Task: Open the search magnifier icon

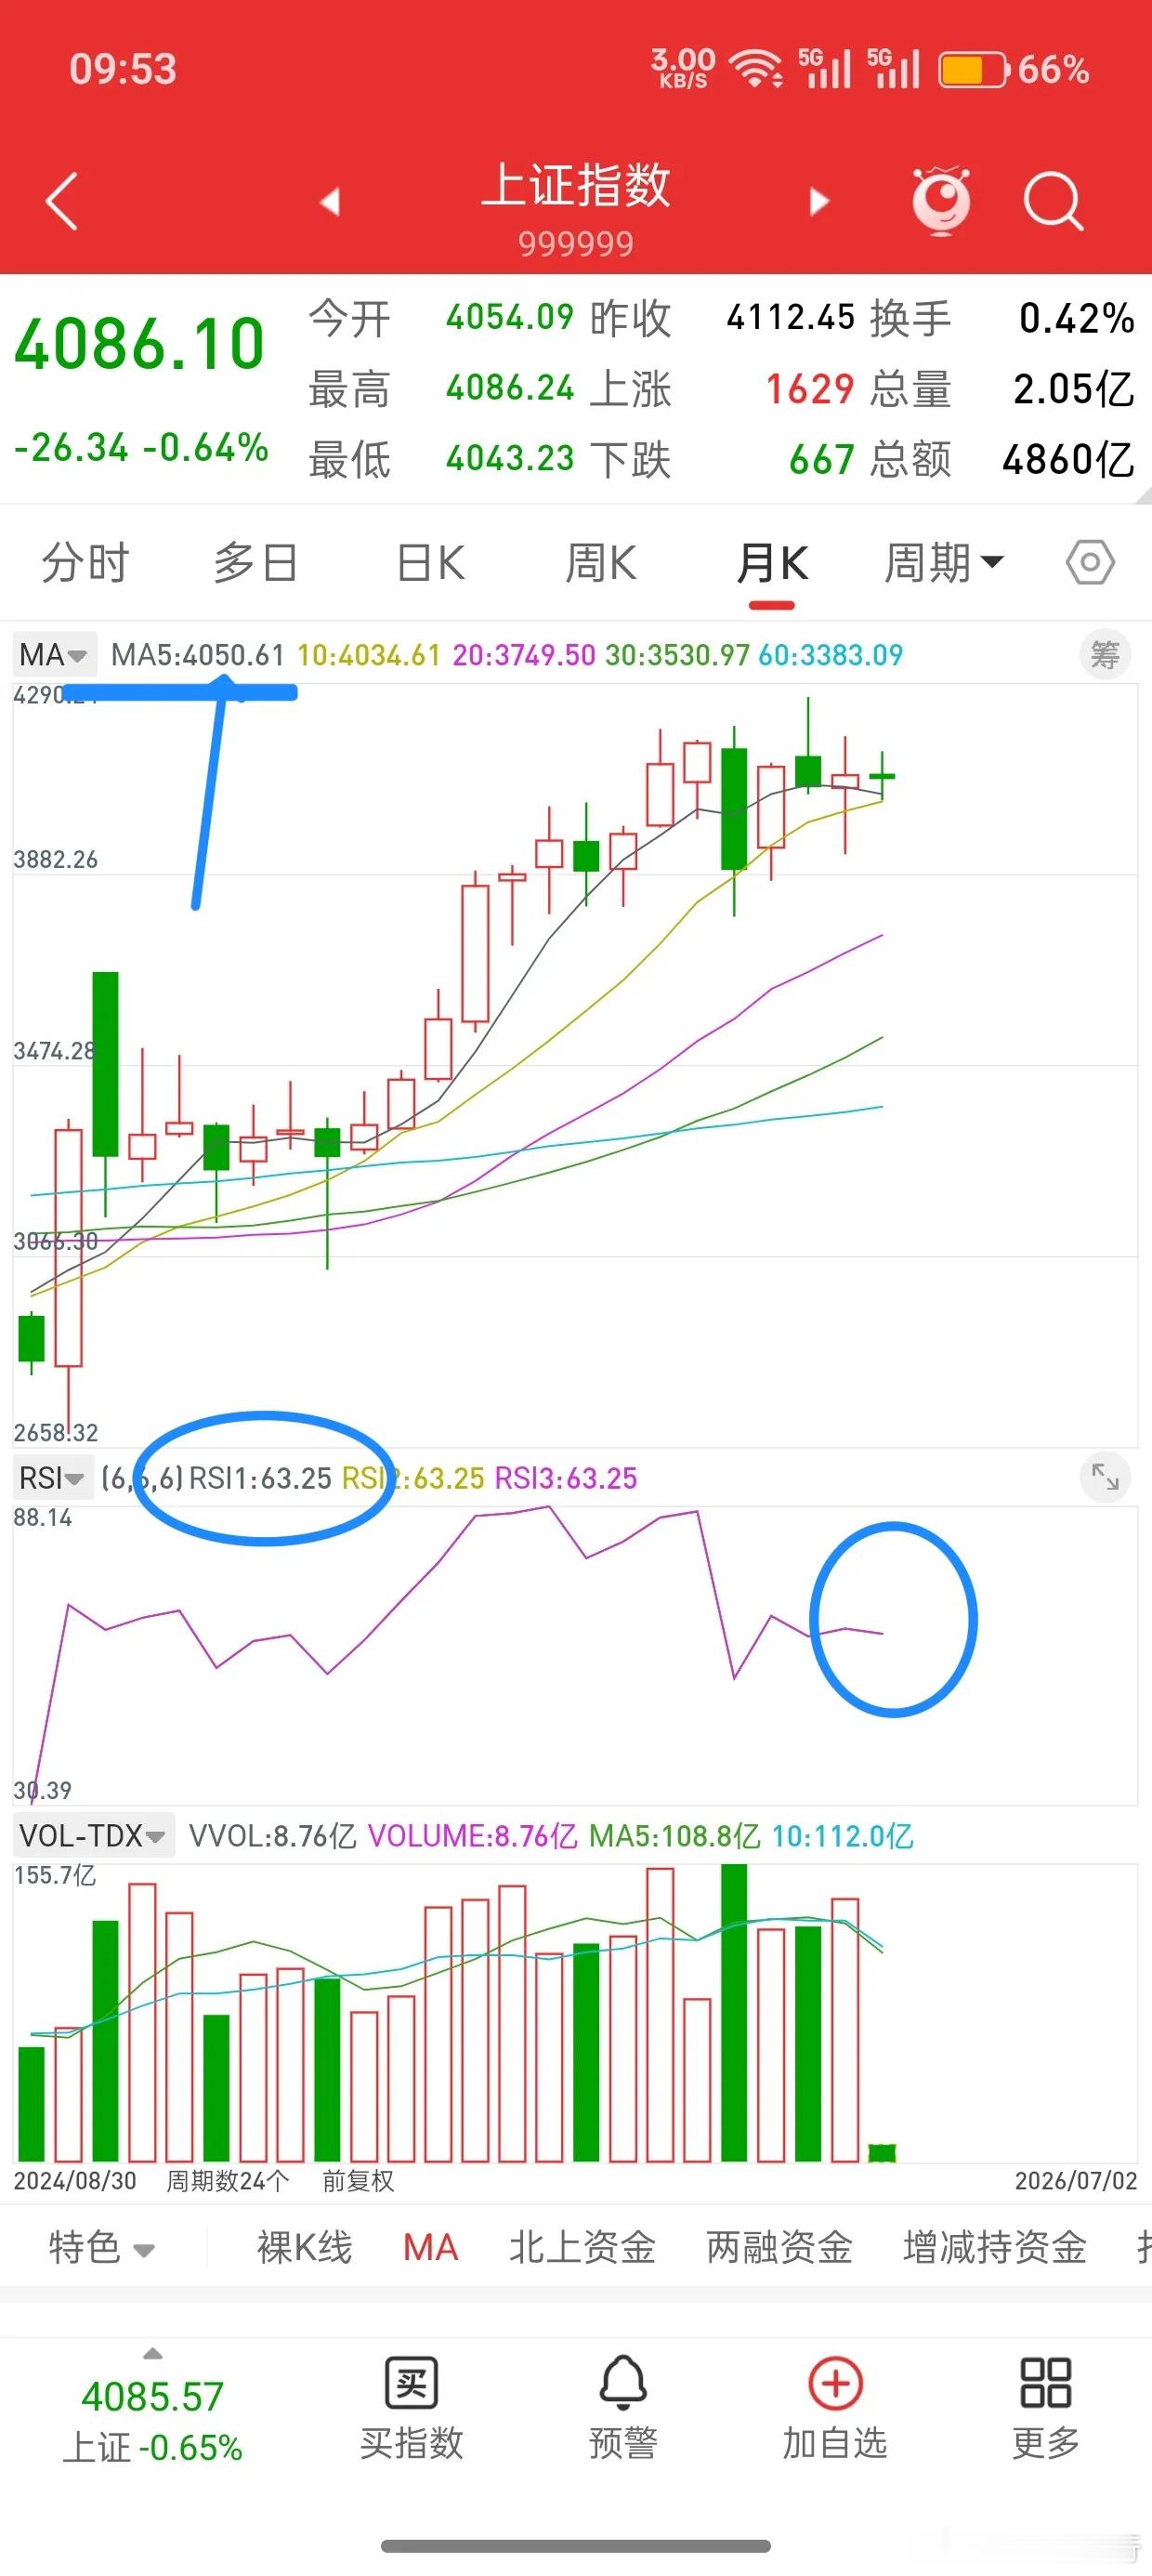Action: pyautogui.click(x=1053, y=201)
